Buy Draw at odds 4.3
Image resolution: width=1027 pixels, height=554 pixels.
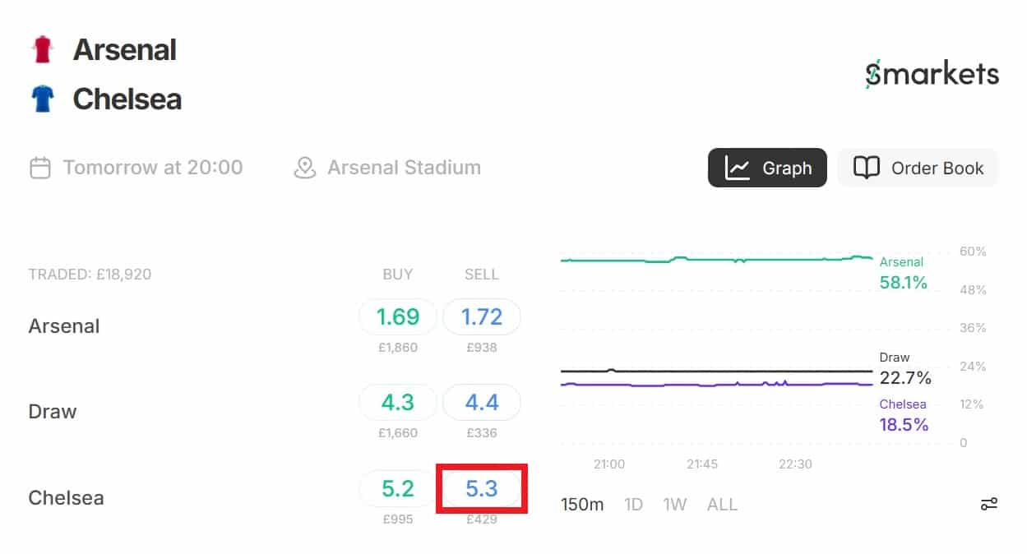click(x=398, y=403)
